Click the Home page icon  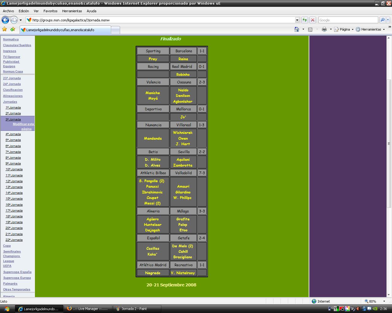click(296, 29)
